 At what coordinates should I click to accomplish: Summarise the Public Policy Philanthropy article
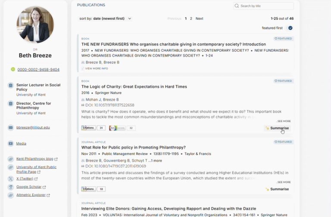[x=277, y=189]
